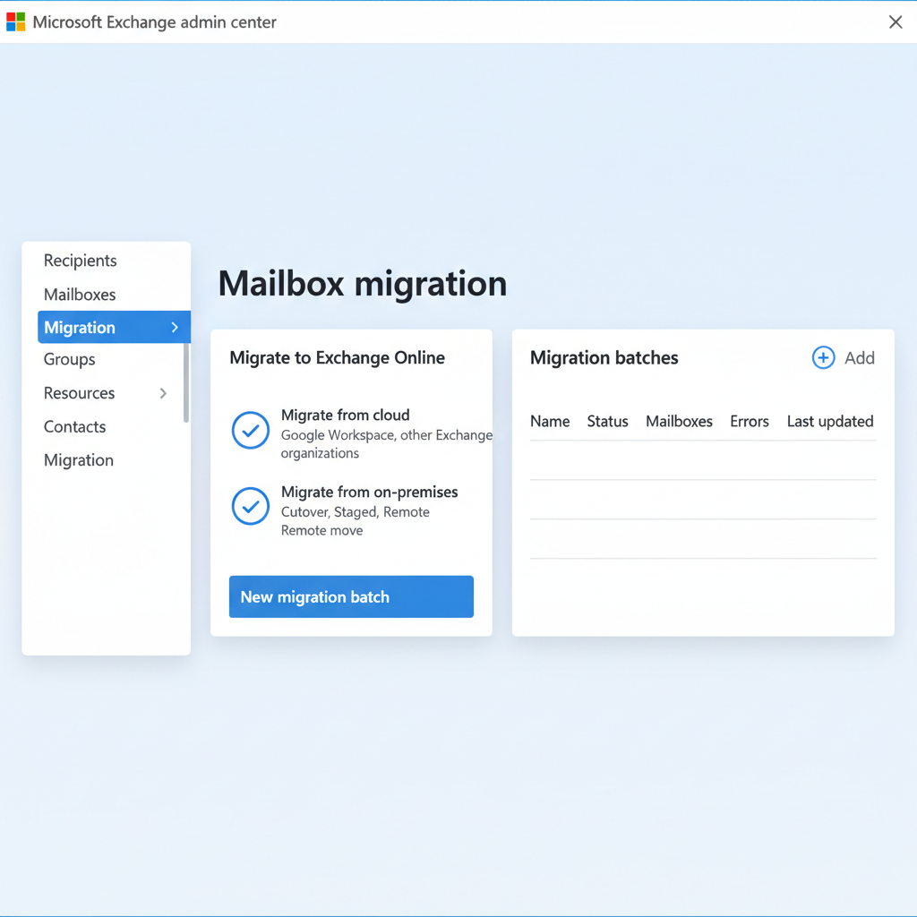Select the Migrate from cloud check circle
Viewport: 917px width, 917px height.
point(251,431)
